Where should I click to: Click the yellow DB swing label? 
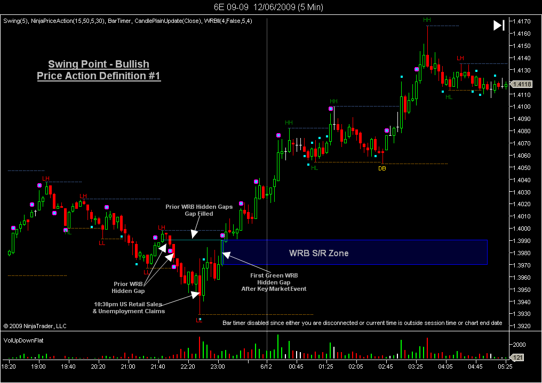point(382,168)
